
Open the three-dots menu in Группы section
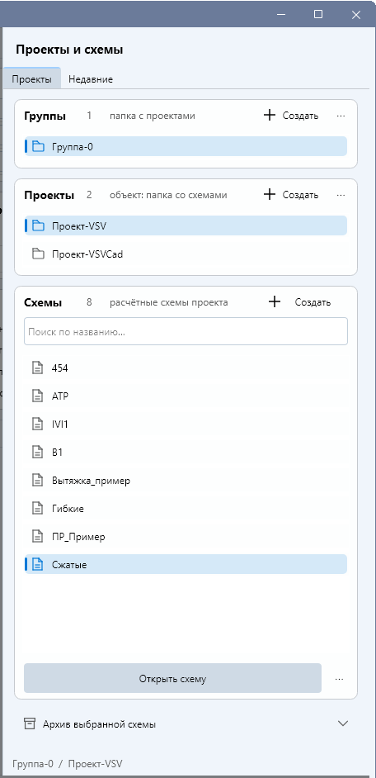pyautogui.click(x=341, y=116)
